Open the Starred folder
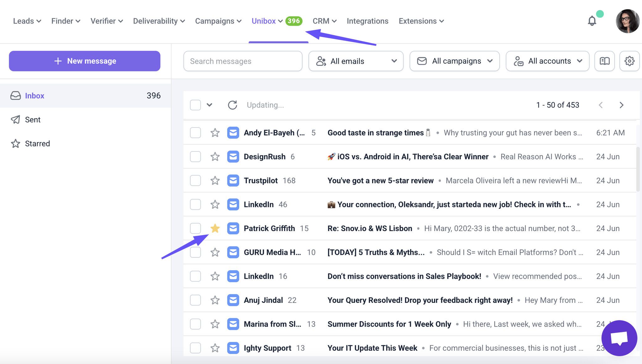Screen dimensions: 642x364 (x=37, y=144)
